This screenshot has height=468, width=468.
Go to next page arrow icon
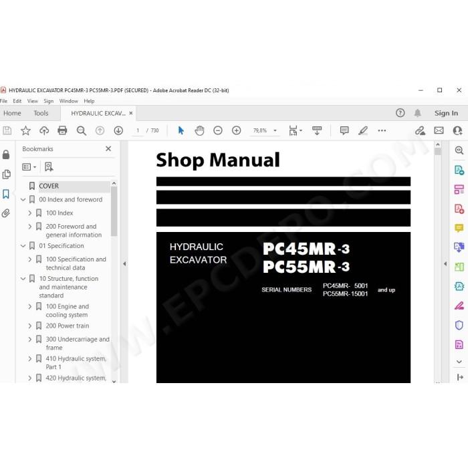[x=118, y=130]
